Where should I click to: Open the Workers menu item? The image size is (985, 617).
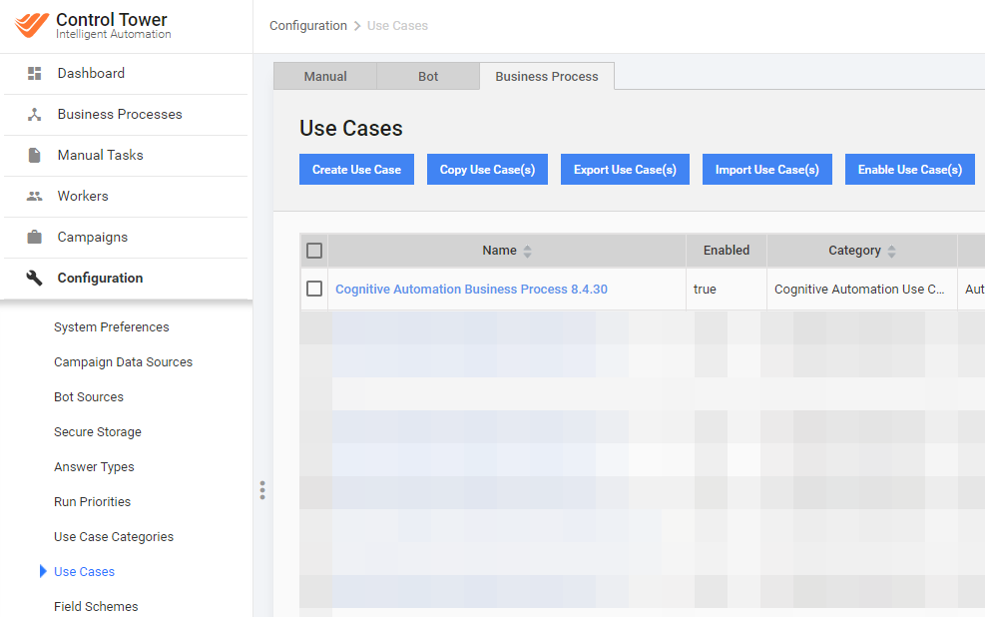126,196
